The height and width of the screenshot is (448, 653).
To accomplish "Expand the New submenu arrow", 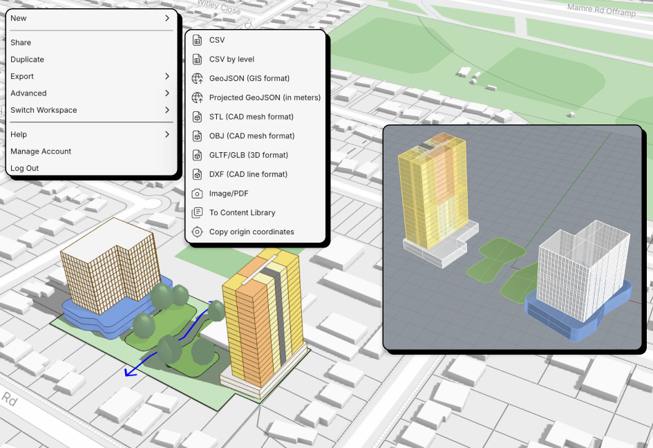I will click(x=167, y=18).
